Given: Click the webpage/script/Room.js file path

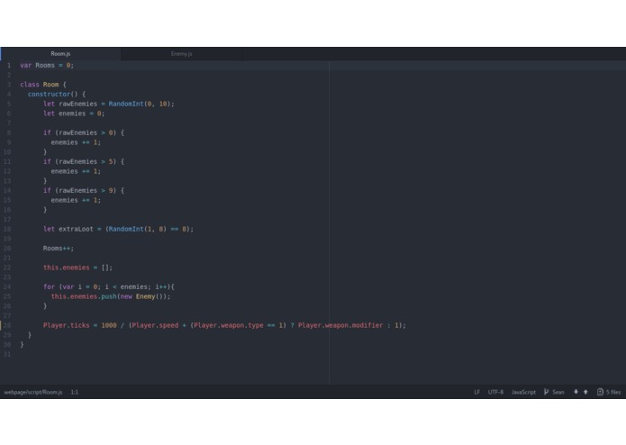Looking at the screenshot, I should [33, 392].
